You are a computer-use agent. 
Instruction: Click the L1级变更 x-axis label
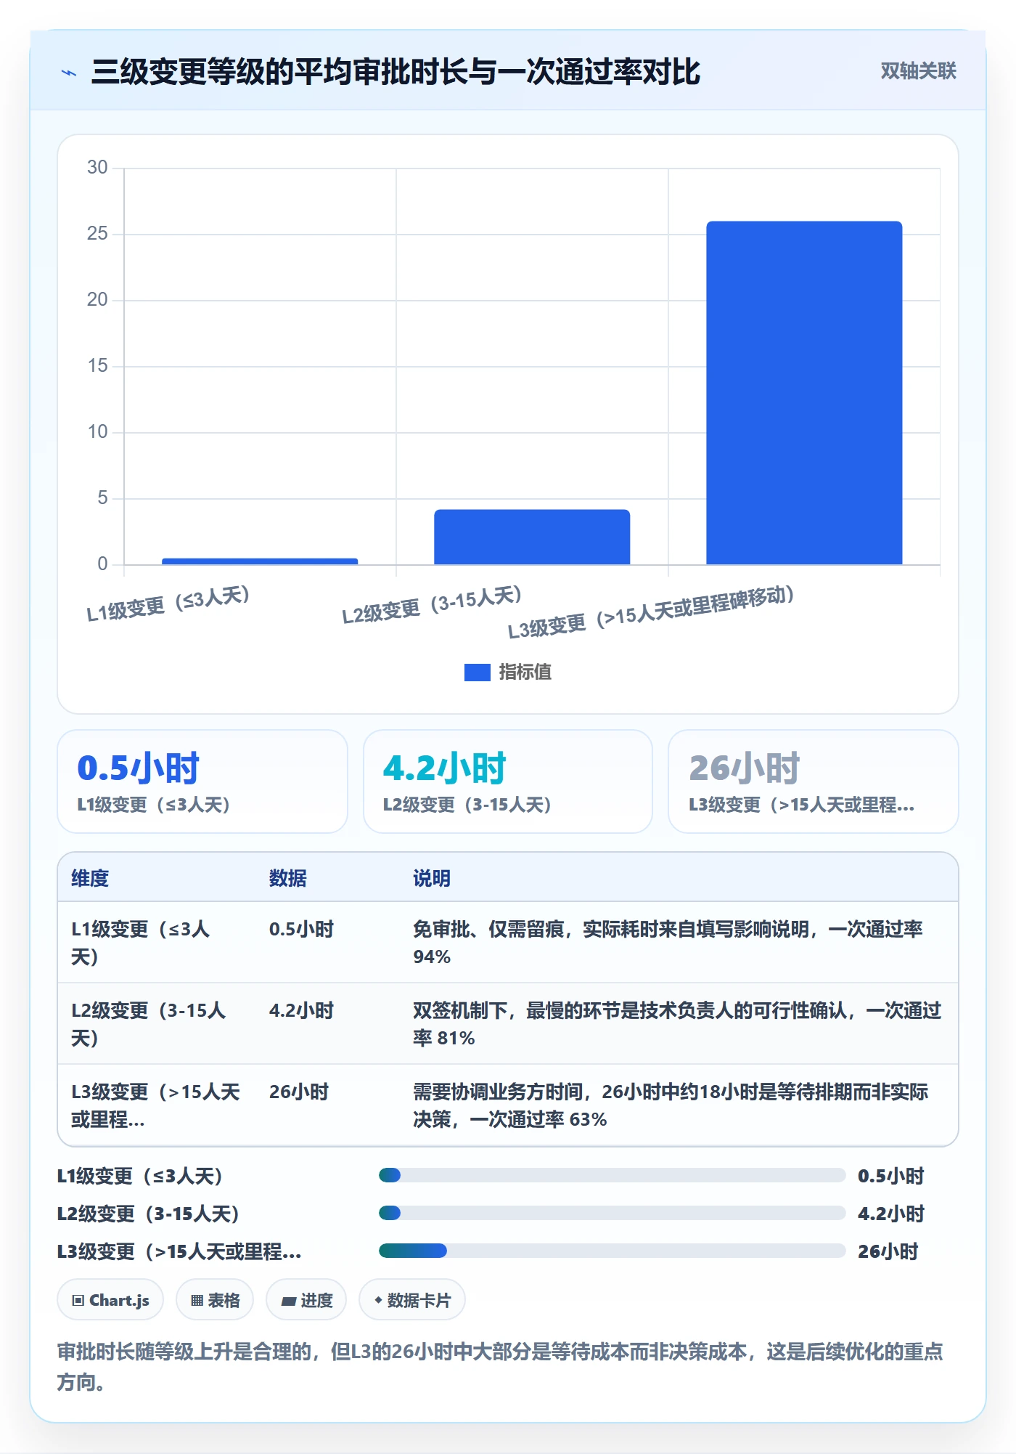[168, 604]
